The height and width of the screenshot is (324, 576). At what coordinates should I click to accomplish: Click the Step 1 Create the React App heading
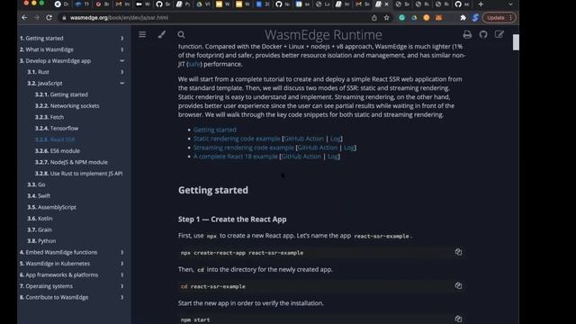[x=232, y=220]
